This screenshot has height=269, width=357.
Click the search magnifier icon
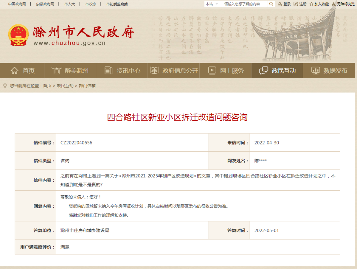(x=271, y=4)
